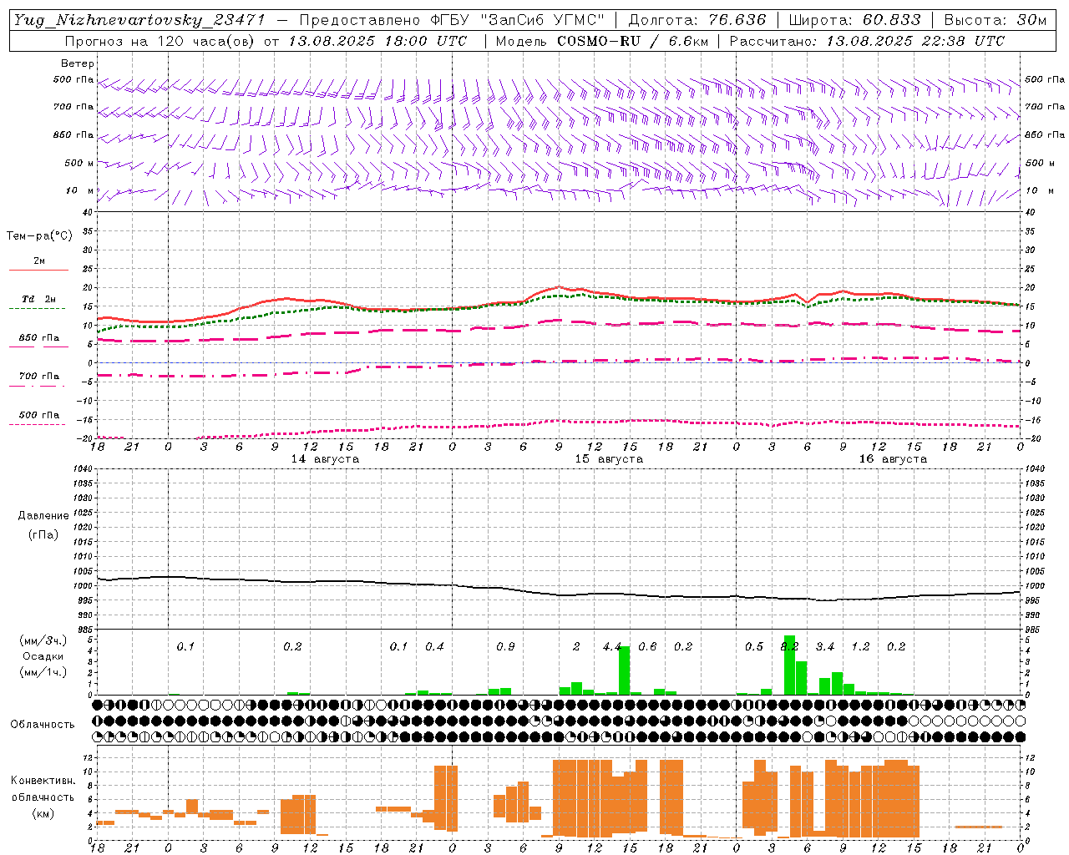Screen dimensions: 1069x855
Task: Click the (мм/3ч.) units label
Action: tap(43, 640)
